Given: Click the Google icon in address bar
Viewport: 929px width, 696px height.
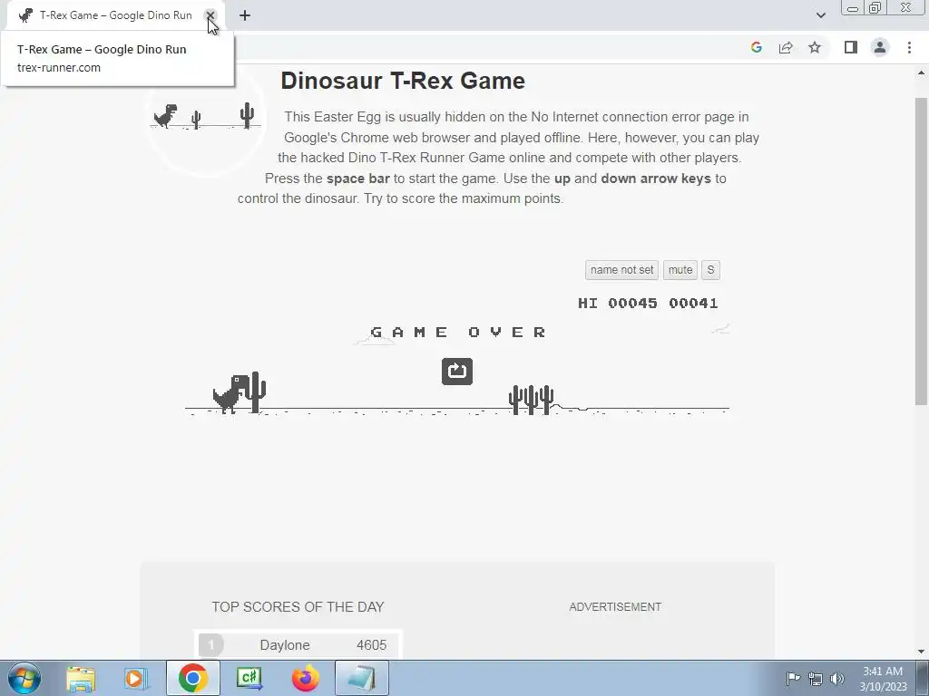Looking at the screenshot, I should (x=756, y=47).
